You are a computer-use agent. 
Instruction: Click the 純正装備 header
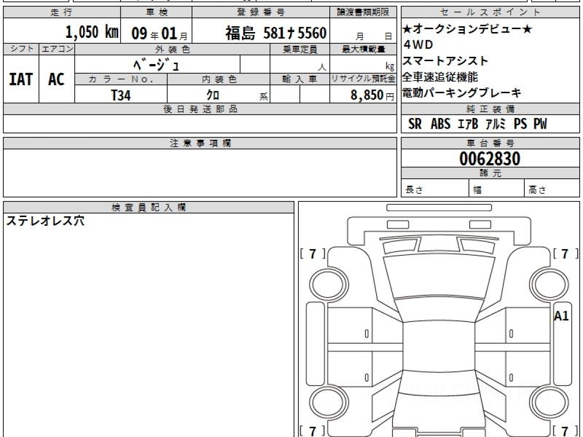(490, 109)
